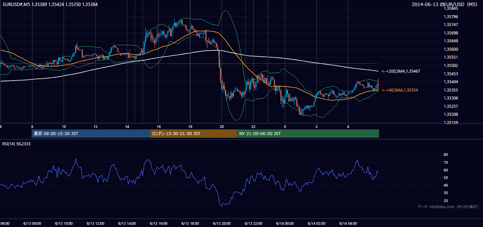Click price axis value 1.35208

pos(451,114)
